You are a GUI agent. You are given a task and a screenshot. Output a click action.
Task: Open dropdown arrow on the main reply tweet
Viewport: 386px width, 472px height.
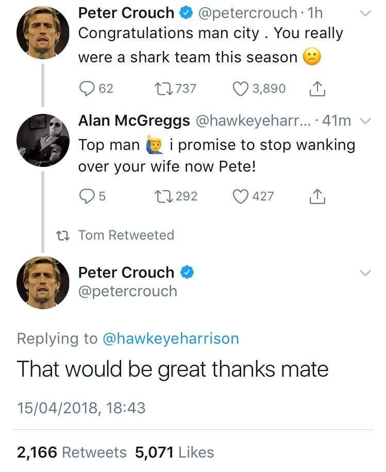364,273
